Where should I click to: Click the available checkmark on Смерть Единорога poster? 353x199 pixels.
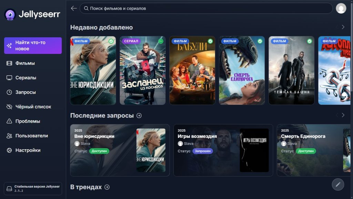[x=260, y=41]
